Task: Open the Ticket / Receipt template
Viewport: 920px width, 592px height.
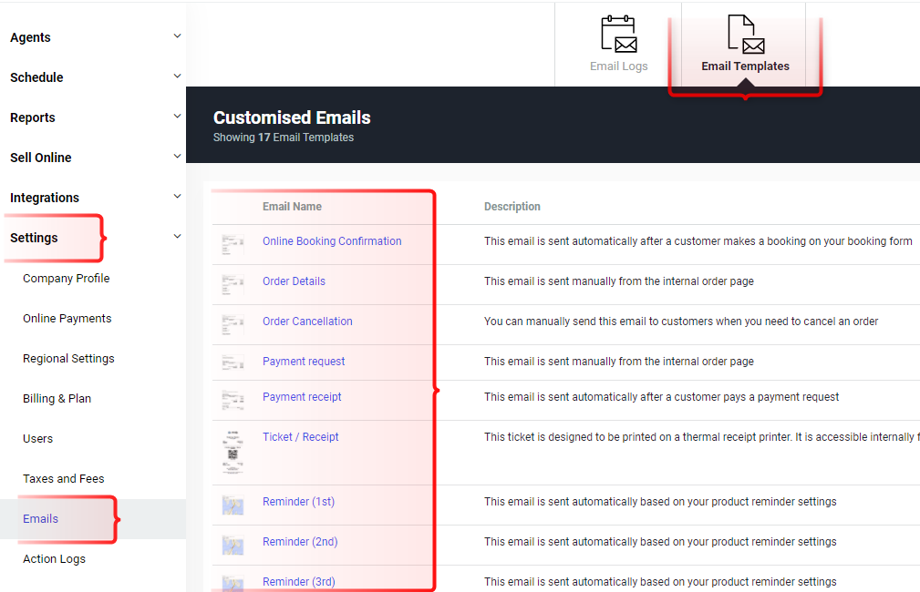Action: tap(300, 437)
